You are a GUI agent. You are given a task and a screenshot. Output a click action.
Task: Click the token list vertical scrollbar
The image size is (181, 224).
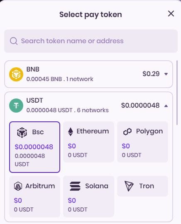pyautogui.click(x=177, y=93)
